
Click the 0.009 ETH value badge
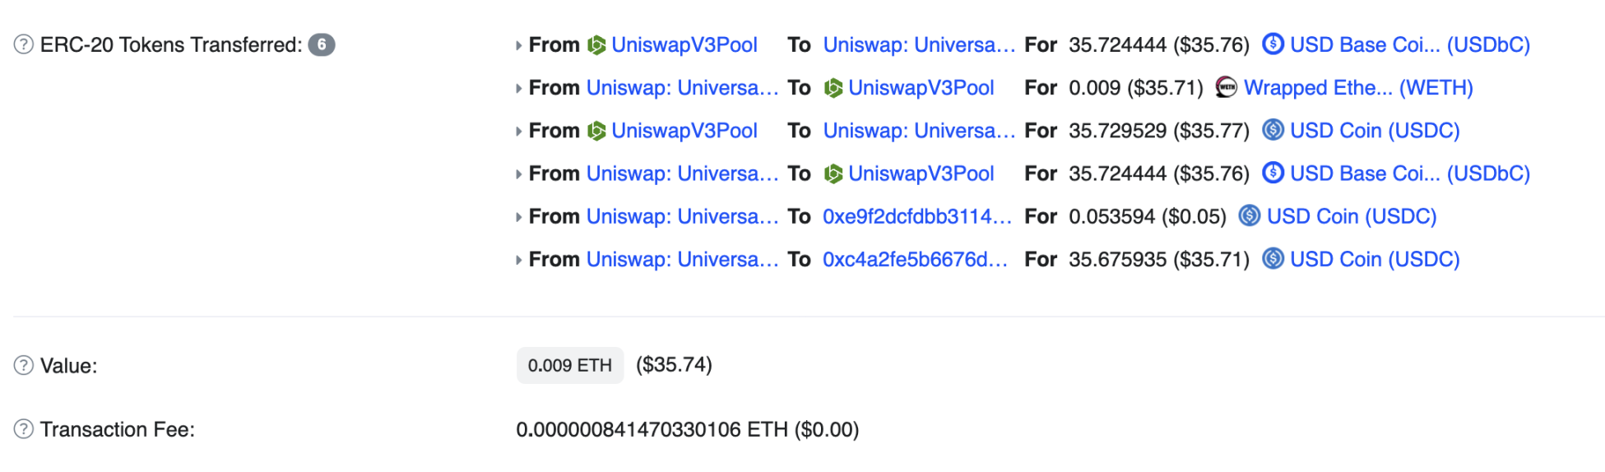(570, 365)
